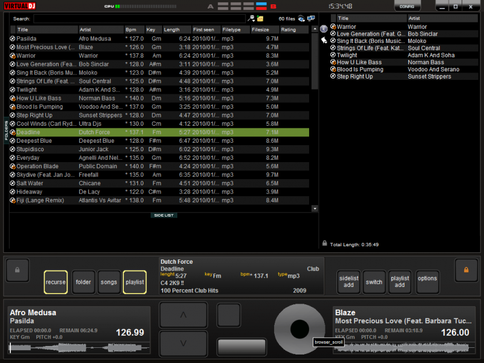This screenshot has width=484, height=363.
Task: Sort browser by Title column
Action: click(x=47, y=30)
